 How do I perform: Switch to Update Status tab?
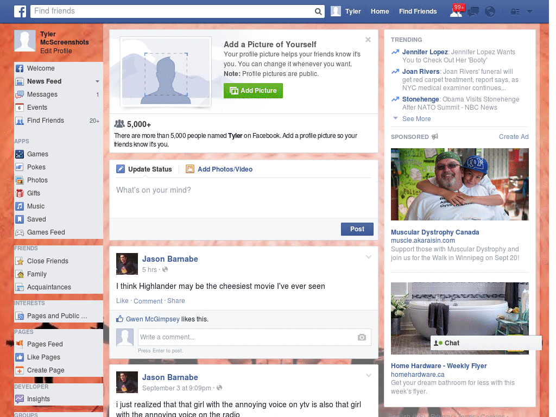pos(144,169)
